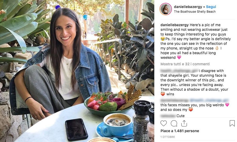View likes list Piace a 1.481 persone
This screenshot has height=142, width=237.
[180, 131]
